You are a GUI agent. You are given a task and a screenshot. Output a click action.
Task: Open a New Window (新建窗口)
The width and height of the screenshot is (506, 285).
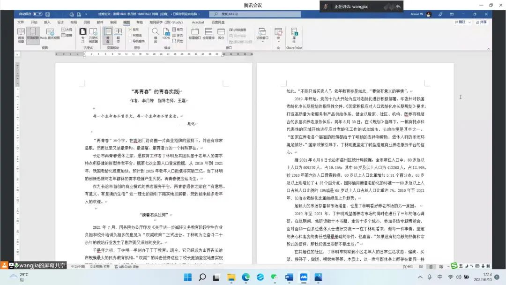(194, 34)
